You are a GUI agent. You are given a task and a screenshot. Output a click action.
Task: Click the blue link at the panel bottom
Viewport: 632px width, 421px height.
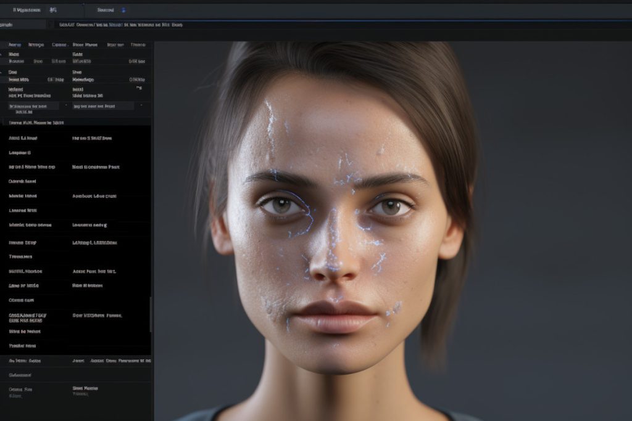point(15,395)
